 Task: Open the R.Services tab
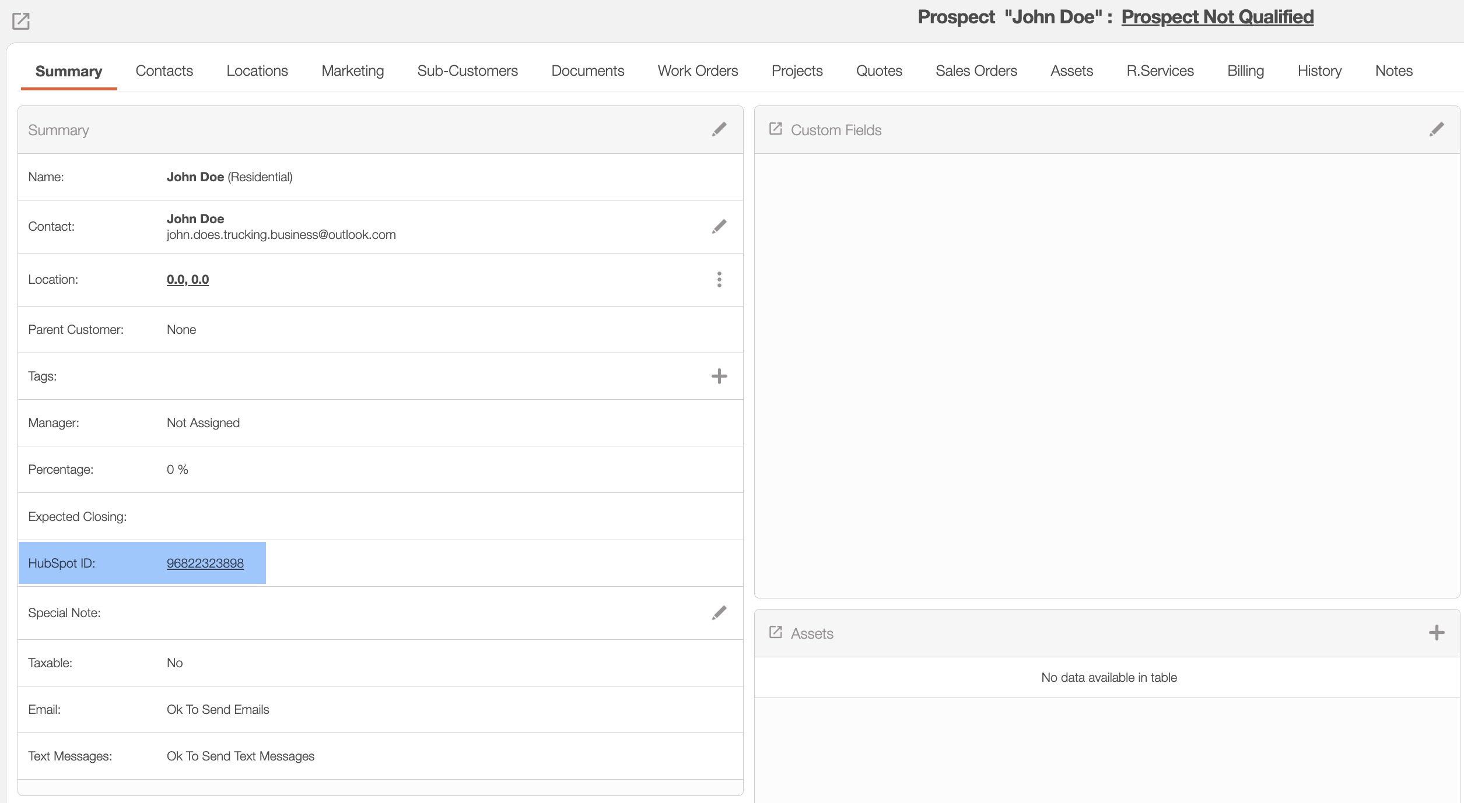tap(1160, 71)
